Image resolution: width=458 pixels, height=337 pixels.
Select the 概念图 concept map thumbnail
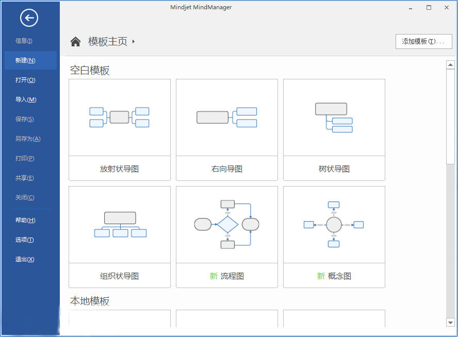coord(334,225)
